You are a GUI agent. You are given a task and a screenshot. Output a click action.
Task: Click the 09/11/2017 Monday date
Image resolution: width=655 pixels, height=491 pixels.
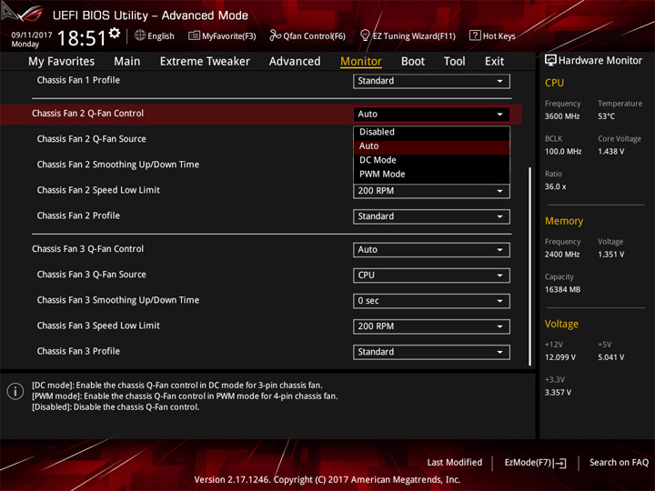(x=31, y=39)
